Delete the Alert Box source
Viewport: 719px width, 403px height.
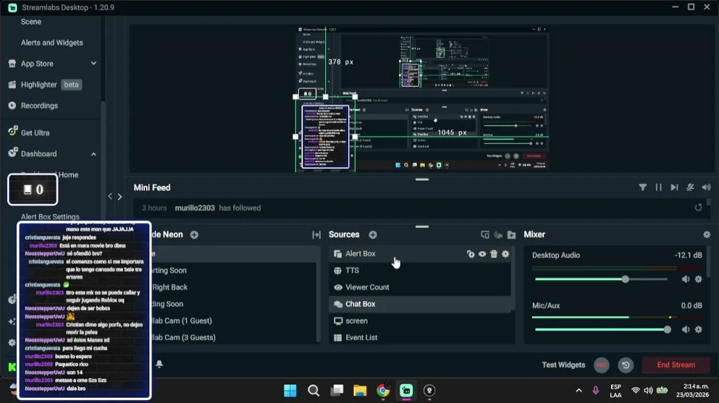[x=494, y=254]
